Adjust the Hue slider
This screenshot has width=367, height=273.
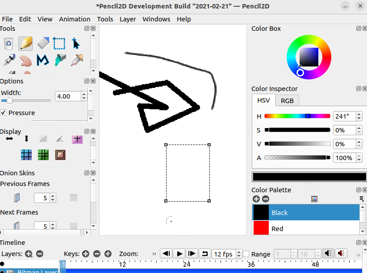coord(297,116)
